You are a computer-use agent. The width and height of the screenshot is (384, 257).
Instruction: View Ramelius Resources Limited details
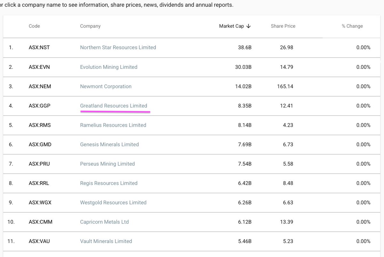(x=113, y=125)
